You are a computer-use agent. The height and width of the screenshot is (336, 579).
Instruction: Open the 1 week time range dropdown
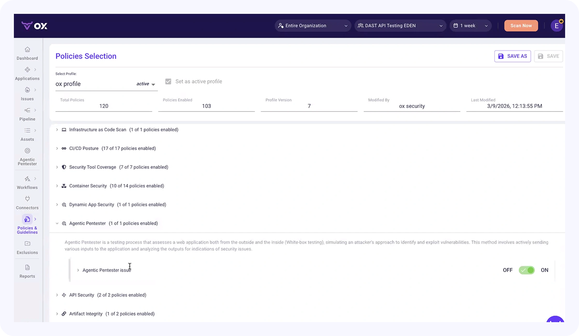tap(470, 26)
